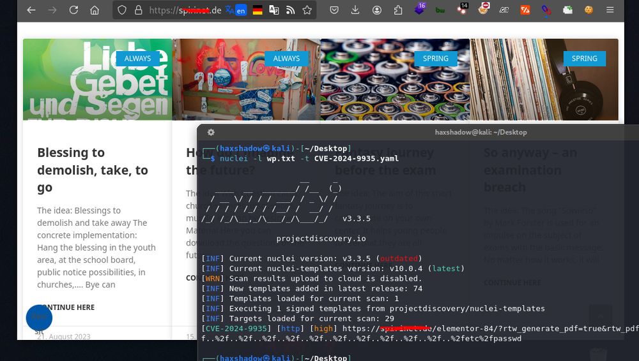
Task: Click the 'CVE-2024-9935.yaml' text in terminal command
Action: coord(357,158)
